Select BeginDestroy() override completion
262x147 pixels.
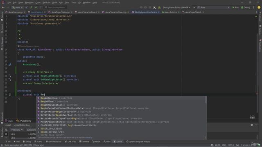pyautogui.click(x=121, y=98)
